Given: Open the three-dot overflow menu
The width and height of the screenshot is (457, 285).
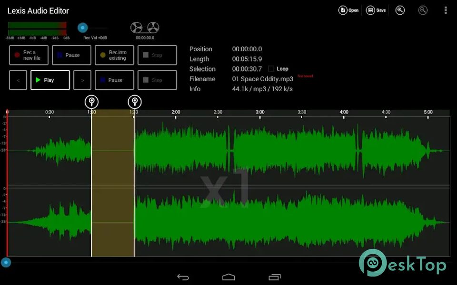Looking at the screenshot, I should [446, 10].
